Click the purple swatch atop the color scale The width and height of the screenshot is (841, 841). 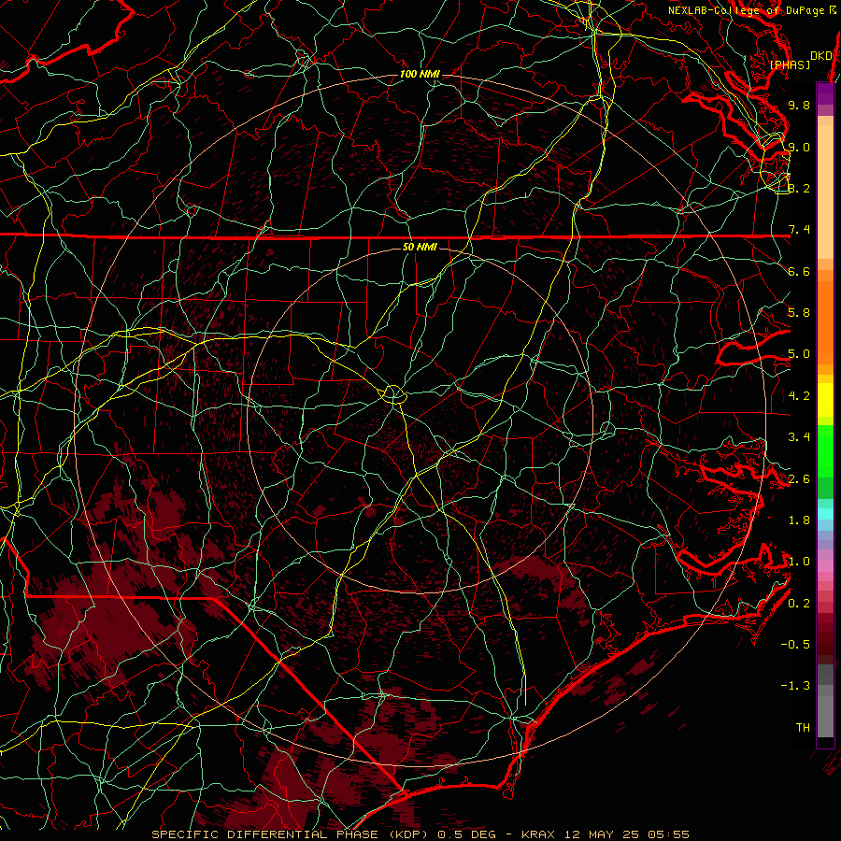pyautogui.click(x=825, y=93)
